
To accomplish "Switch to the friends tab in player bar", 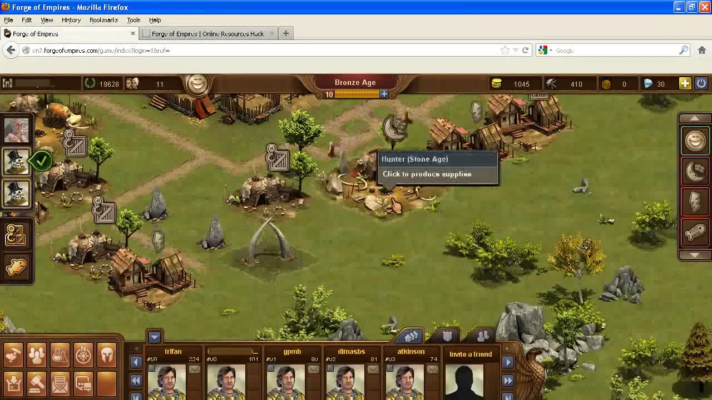I will (483, 336).
